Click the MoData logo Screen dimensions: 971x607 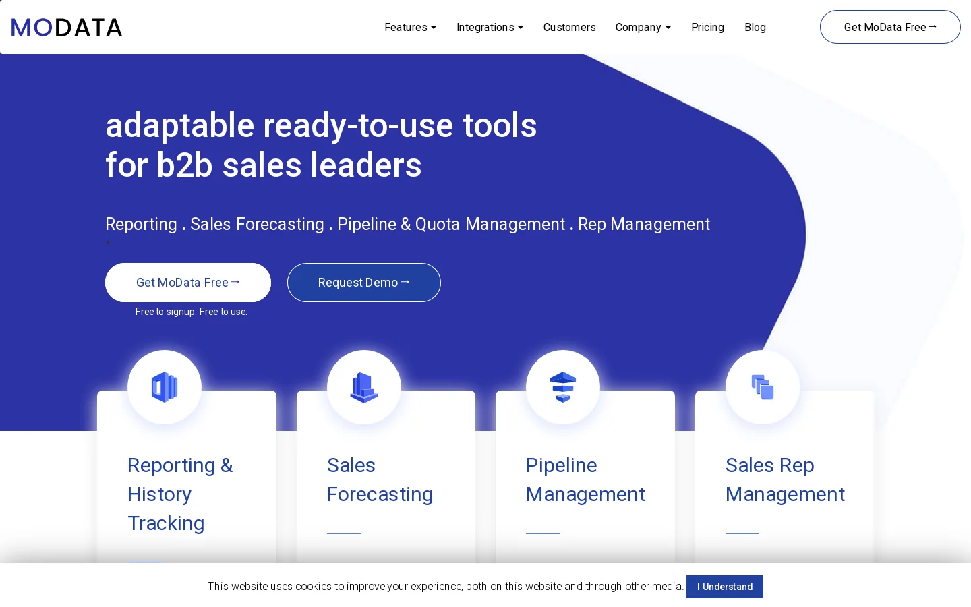click(66, 28)
